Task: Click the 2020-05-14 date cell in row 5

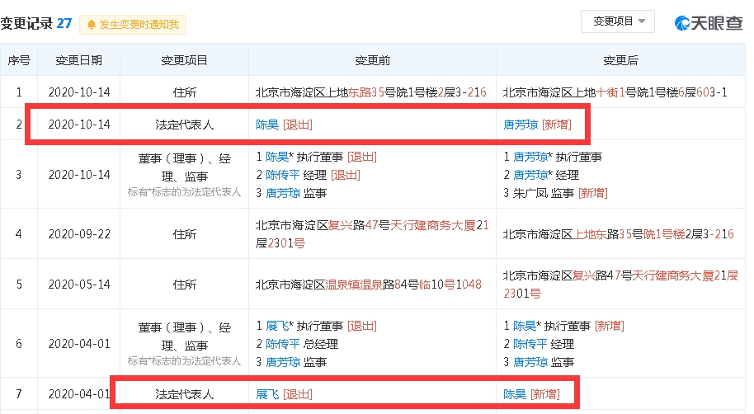Action: [x=79, y=285]
